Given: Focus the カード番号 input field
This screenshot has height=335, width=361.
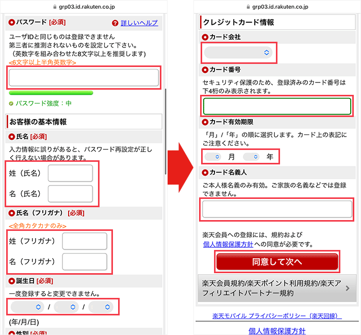Looking at the screenshot, I should click(277, 106).
